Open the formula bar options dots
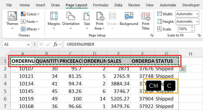203x110 pixels. (35, 45)
